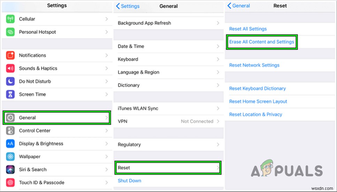Open the Touch ID & Passcode fingerprint icon

[x=10, y=183]
